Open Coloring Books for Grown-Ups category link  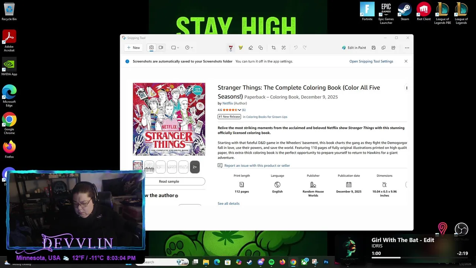pos(267,117)
